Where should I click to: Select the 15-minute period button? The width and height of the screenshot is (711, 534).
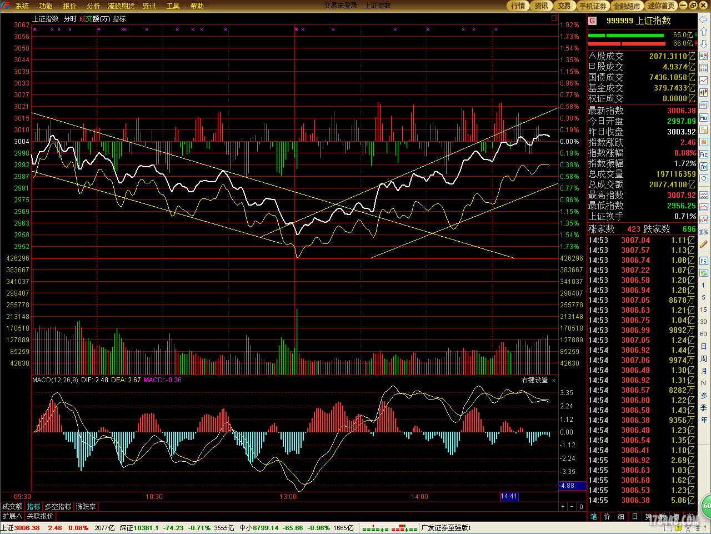coord(704,310)
